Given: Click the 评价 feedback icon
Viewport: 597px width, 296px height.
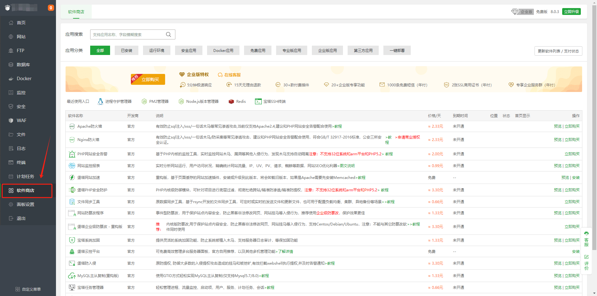Looking at the screenshot, I should coord(586,262).
